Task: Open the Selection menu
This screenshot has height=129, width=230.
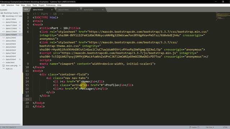Action: pos(10,5)
